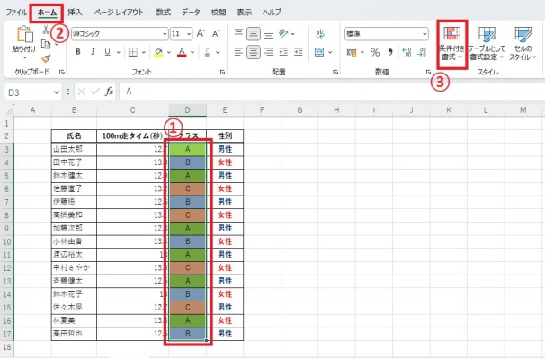The image size is (545, 358).
Task: Toggle Bold formatting
Action: pos(78,52)
